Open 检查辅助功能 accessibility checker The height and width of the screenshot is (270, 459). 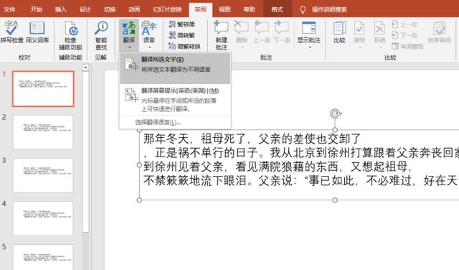click(x=70, y=35)
